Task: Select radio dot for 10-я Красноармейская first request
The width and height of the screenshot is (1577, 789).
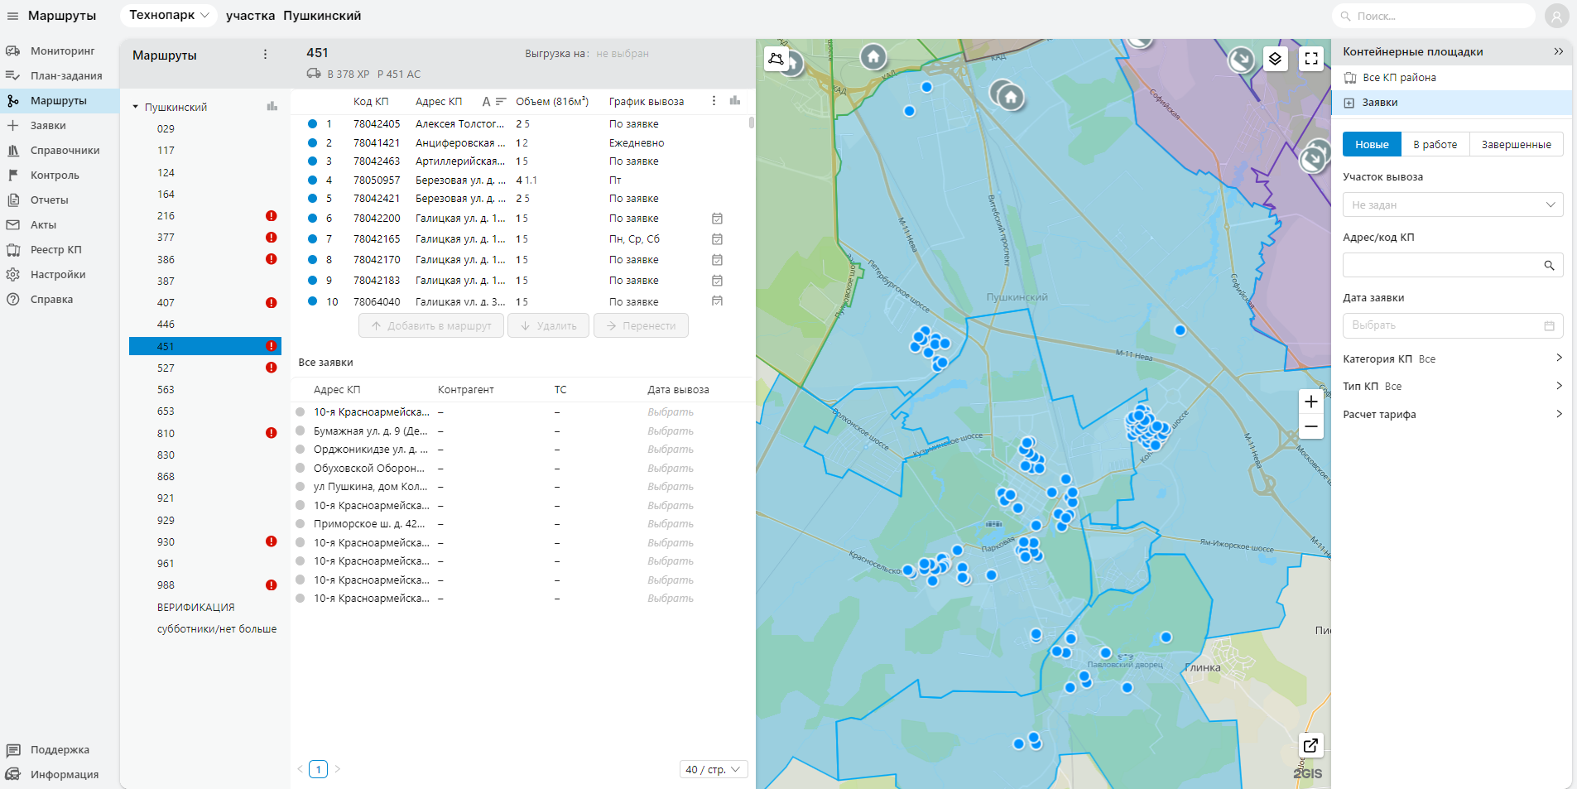Action: 300,411
